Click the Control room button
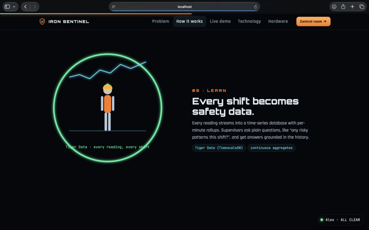 [x=313, y=21]
